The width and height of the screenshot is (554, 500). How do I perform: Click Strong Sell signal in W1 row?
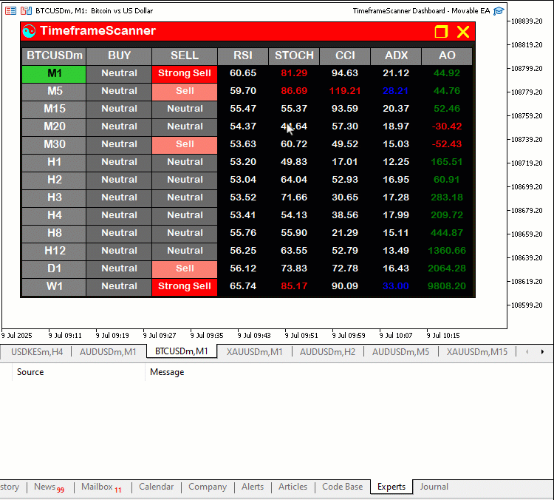point(185,287)
